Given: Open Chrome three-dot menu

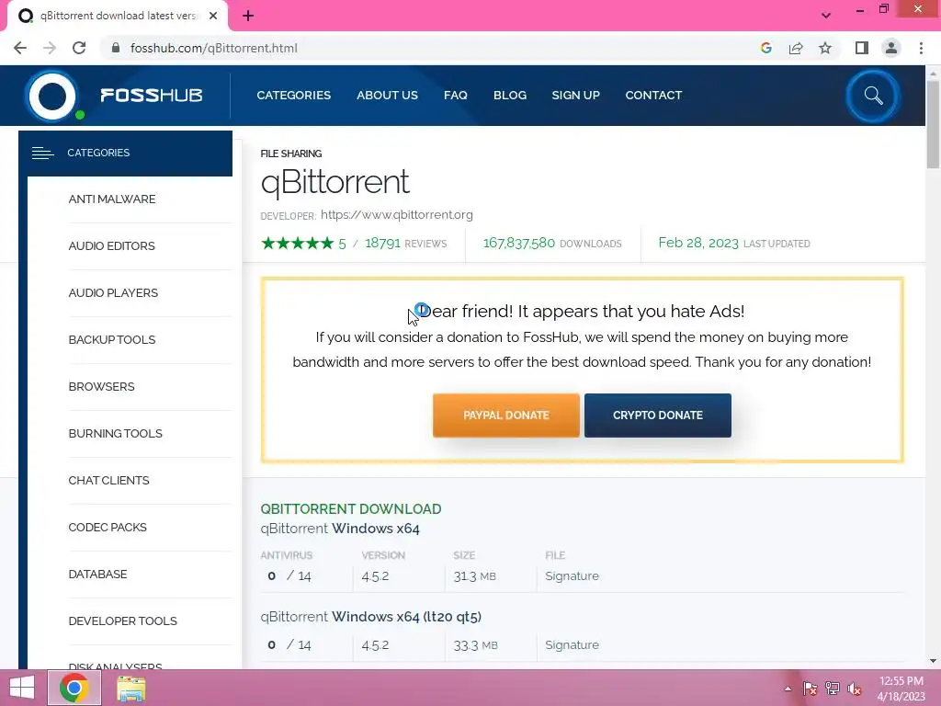Looking at the screenshot, I should [x=921, y=48].
